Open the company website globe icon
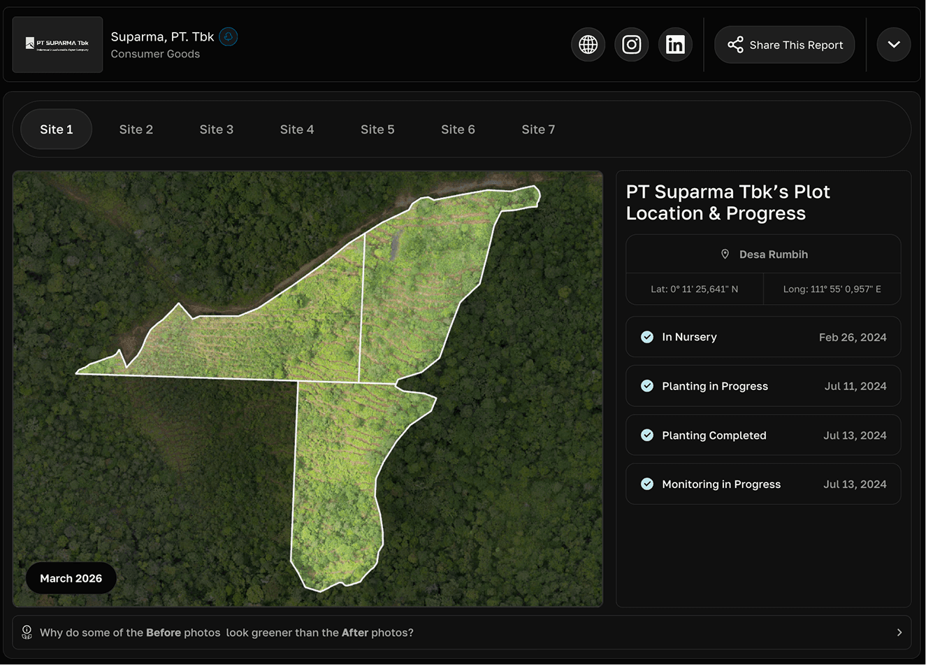926x665 pixels. (x=588, y=45)
